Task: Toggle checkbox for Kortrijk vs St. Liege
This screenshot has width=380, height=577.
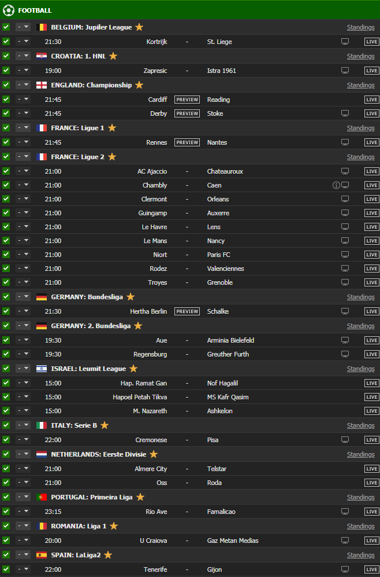Action: (x=6, y=41)
